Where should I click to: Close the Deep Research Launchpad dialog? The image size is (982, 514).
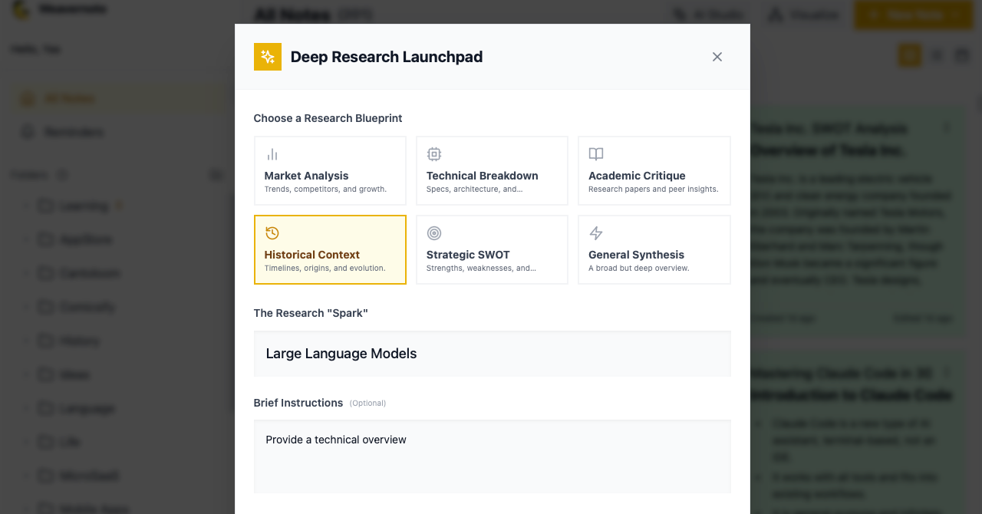click(717, 57)
